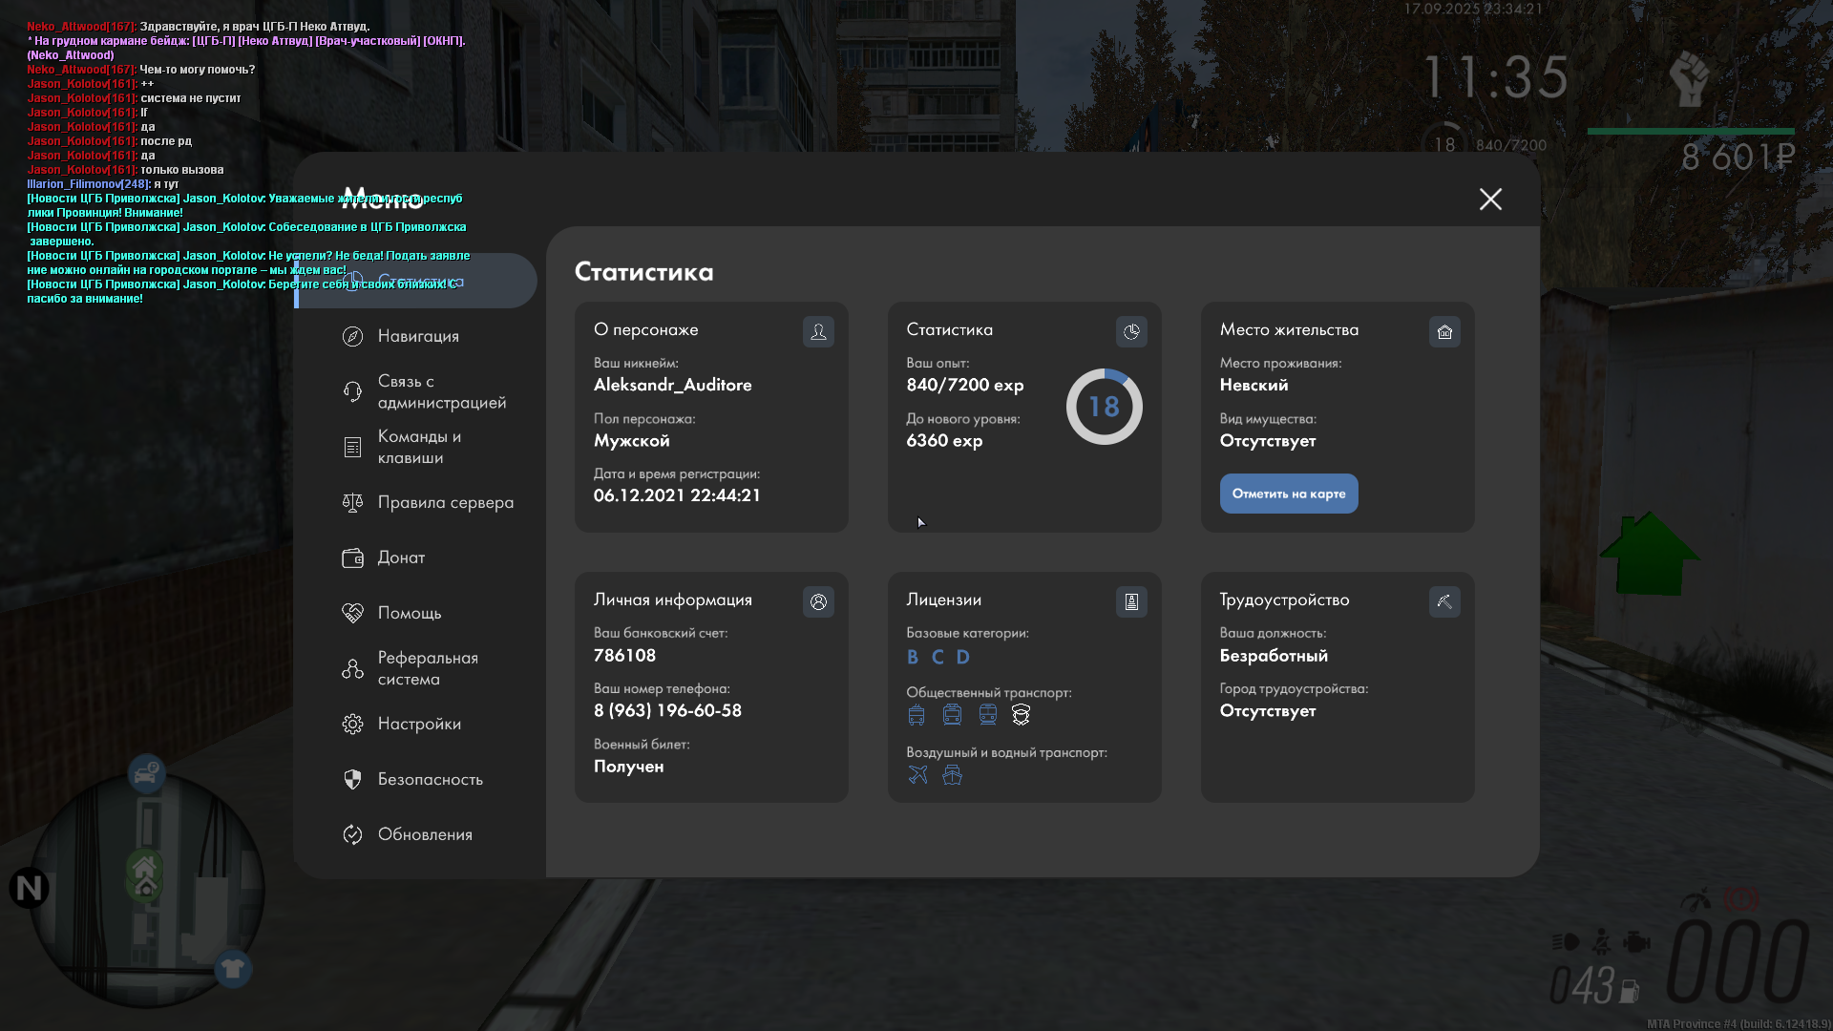Open the Безопасность menu item

pyautogui.click(x=428, y=779)
